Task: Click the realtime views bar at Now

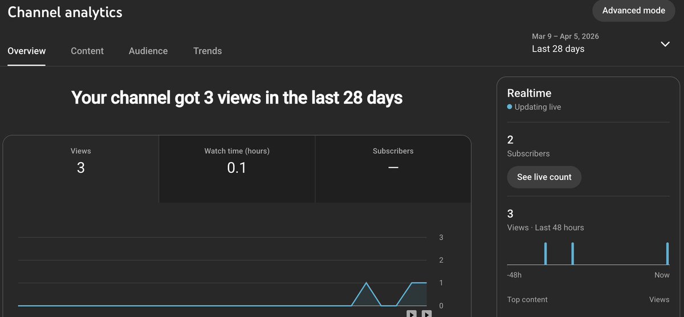Action: point(667,254)
